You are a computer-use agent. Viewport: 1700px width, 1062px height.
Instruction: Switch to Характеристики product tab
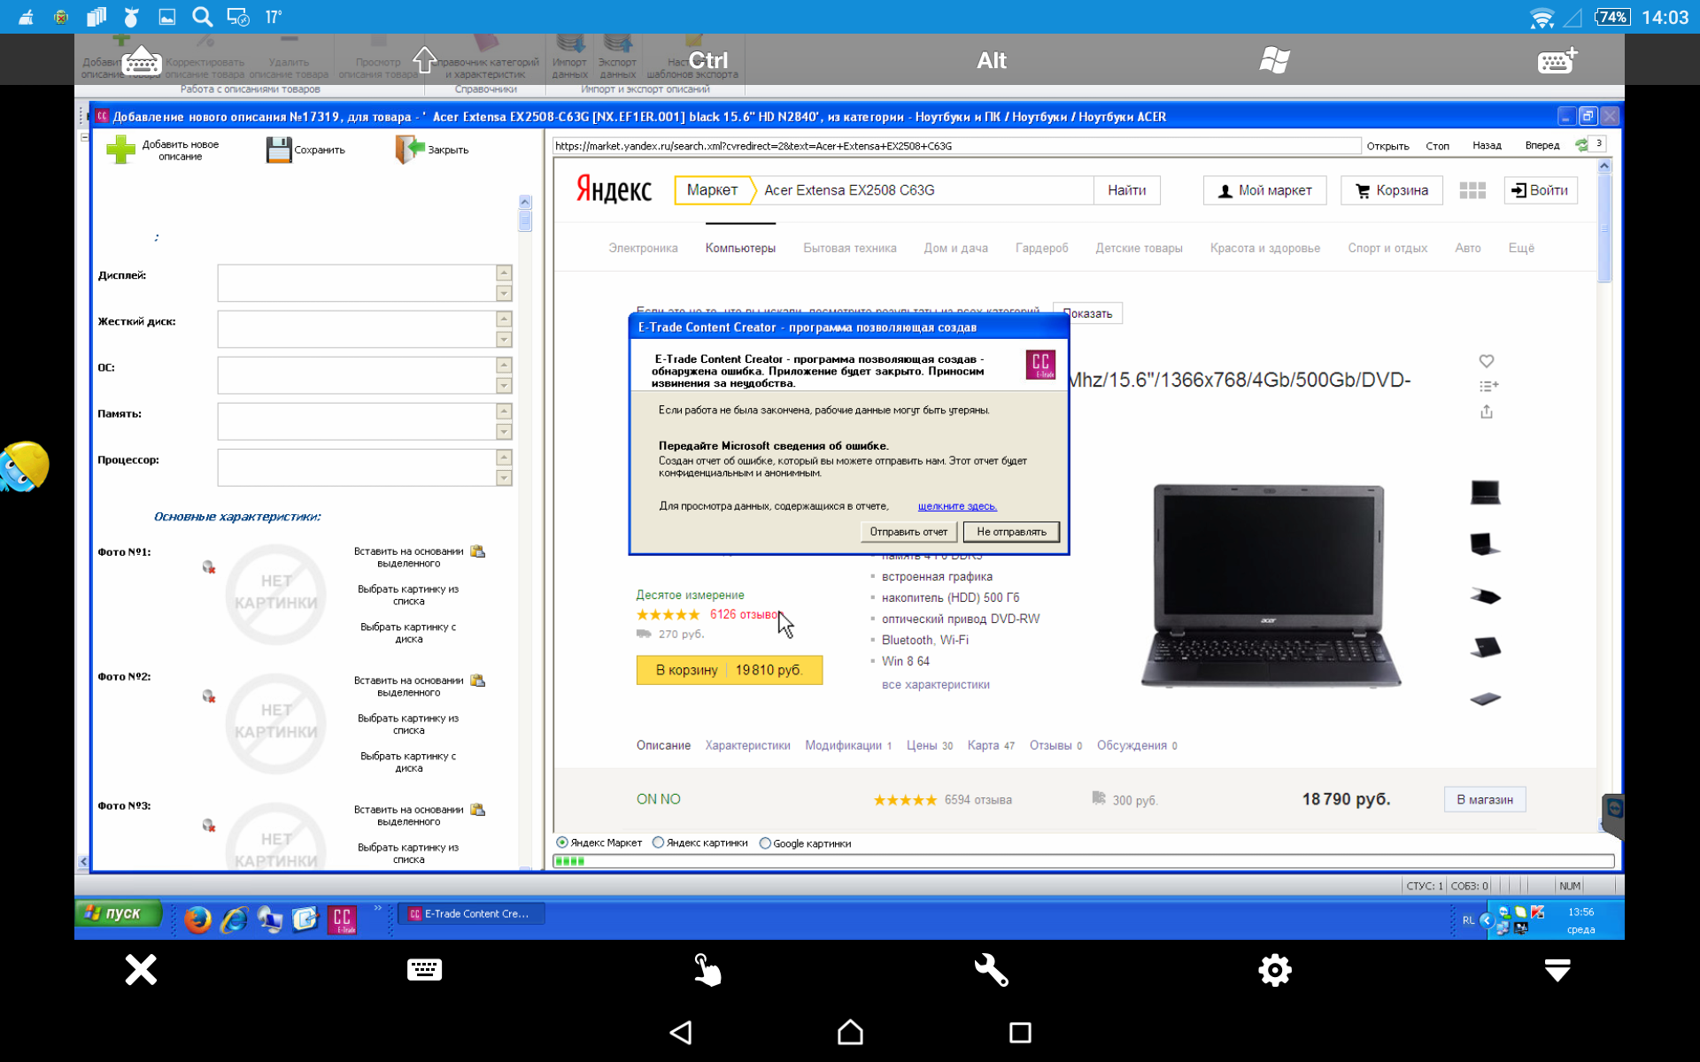747,745
